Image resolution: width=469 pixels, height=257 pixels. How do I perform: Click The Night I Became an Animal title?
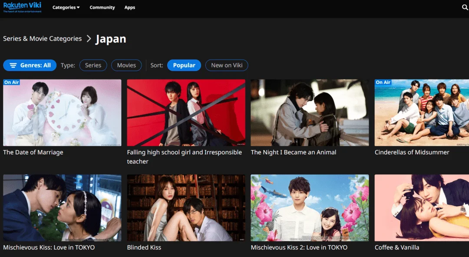pos(294,152)
